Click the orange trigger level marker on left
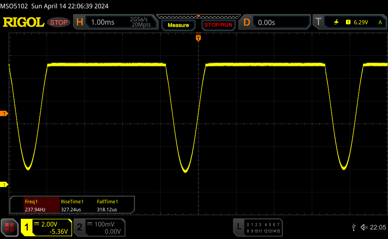 [x=4, y=114]
